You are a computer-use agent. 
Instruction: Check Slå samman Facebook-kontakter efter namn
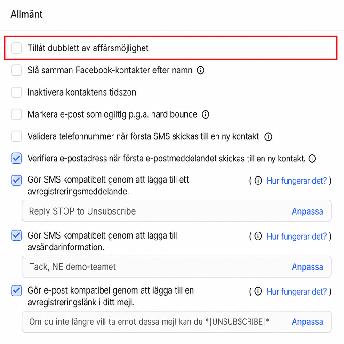point(16,70)
